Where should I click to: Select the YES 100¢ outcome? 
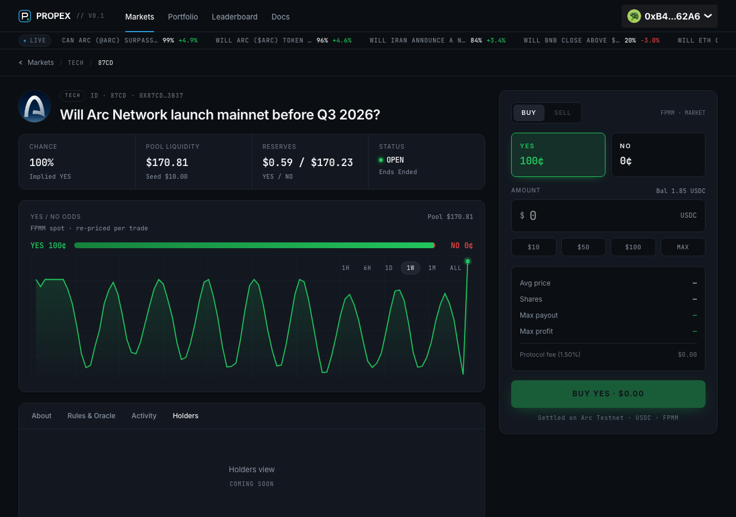coord(558,155)
